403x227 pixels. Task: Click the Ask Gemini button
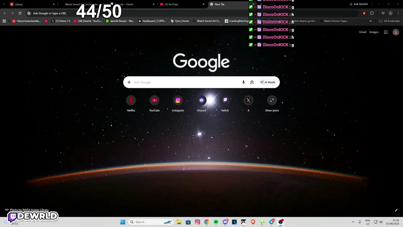359,4
